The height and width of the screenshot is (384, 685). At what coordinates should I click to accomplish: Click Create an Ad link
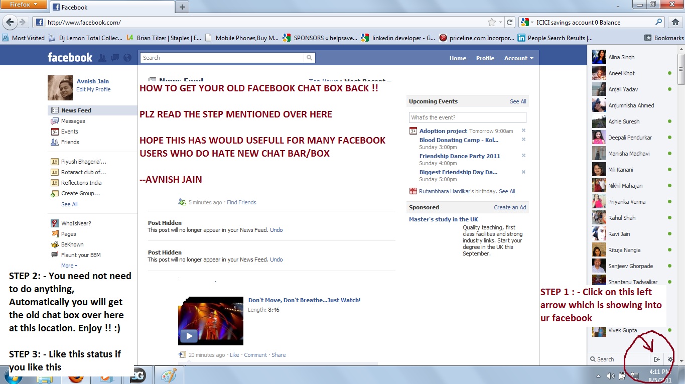(x=510, y=207)
